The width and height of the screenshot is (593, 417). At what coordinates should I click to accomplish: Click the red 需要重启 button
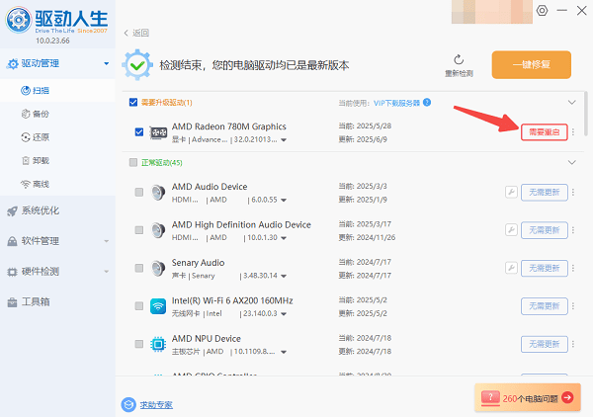(545, 132)
